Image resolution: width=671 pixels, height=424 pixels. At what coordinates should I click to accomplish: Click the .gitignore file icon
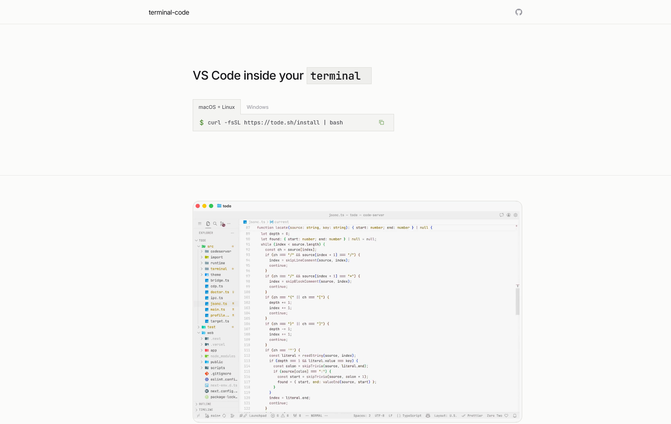pyautogui.click(x=207, y=374)
